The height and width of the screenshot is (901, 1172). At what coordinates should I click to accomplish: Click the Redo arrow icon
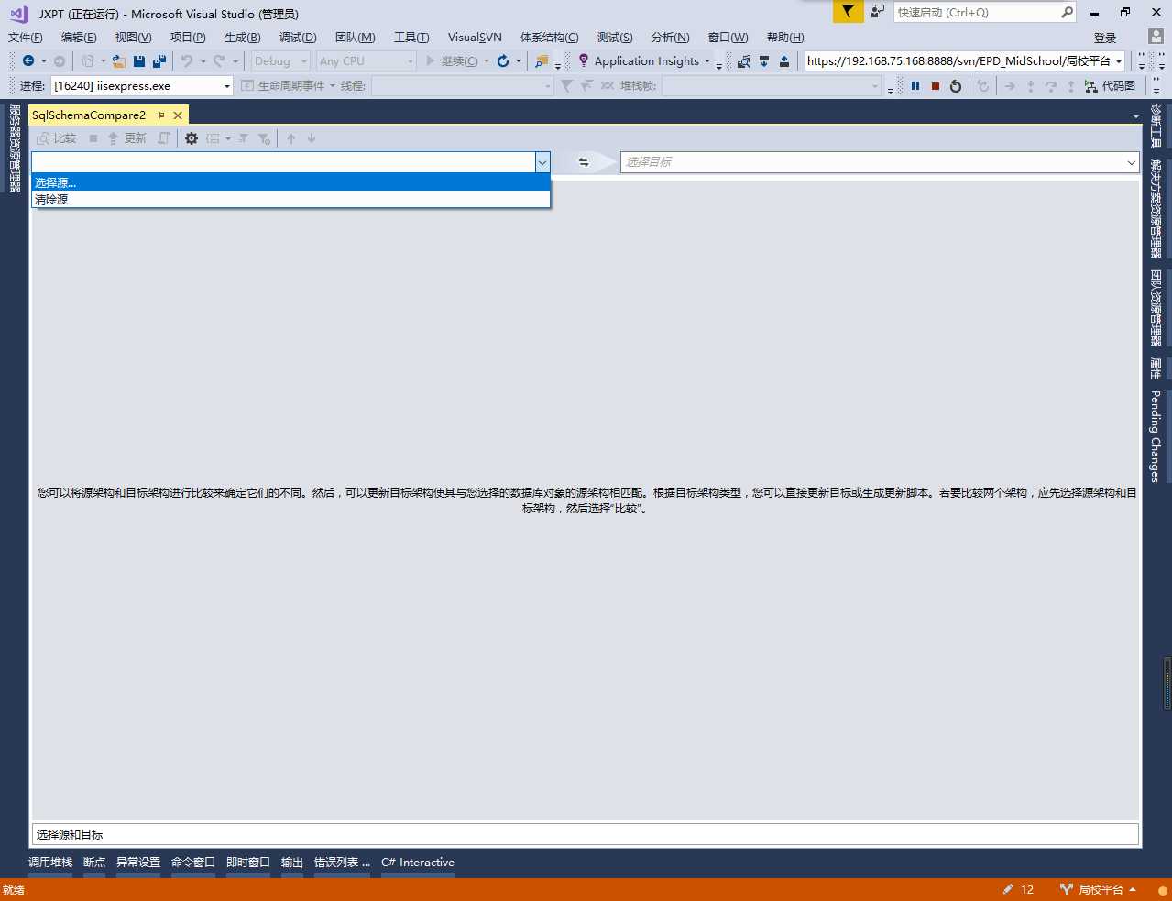tap(219, 61)
